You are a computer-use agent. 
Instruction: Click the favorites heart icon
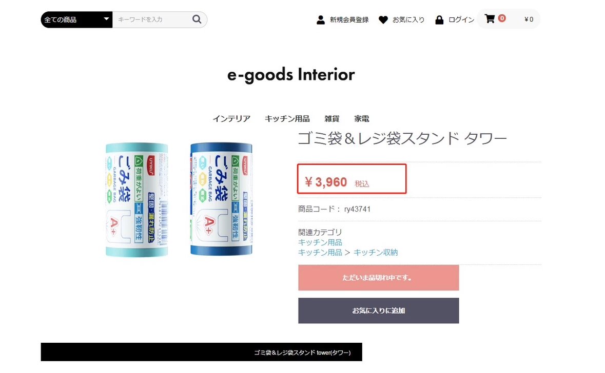383,20
